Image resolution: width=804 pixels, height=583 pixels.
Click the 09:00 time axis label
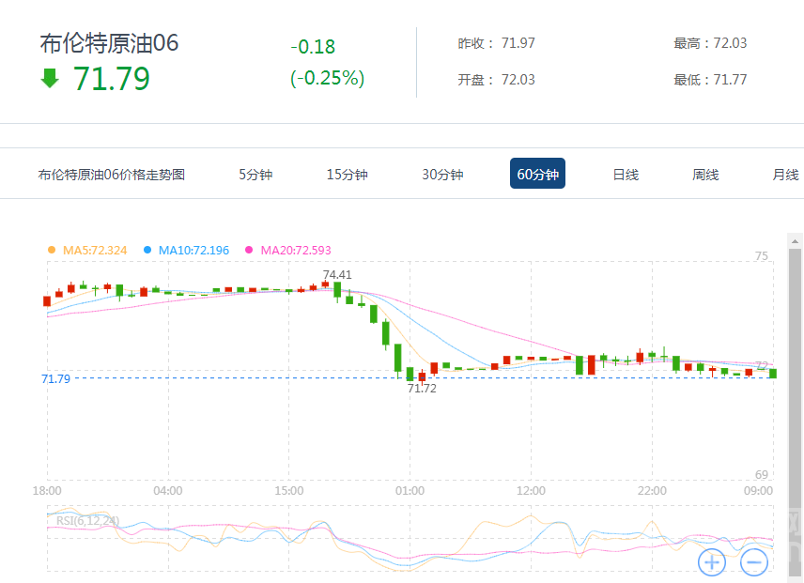pyautogui.click(x=758, y=490)
